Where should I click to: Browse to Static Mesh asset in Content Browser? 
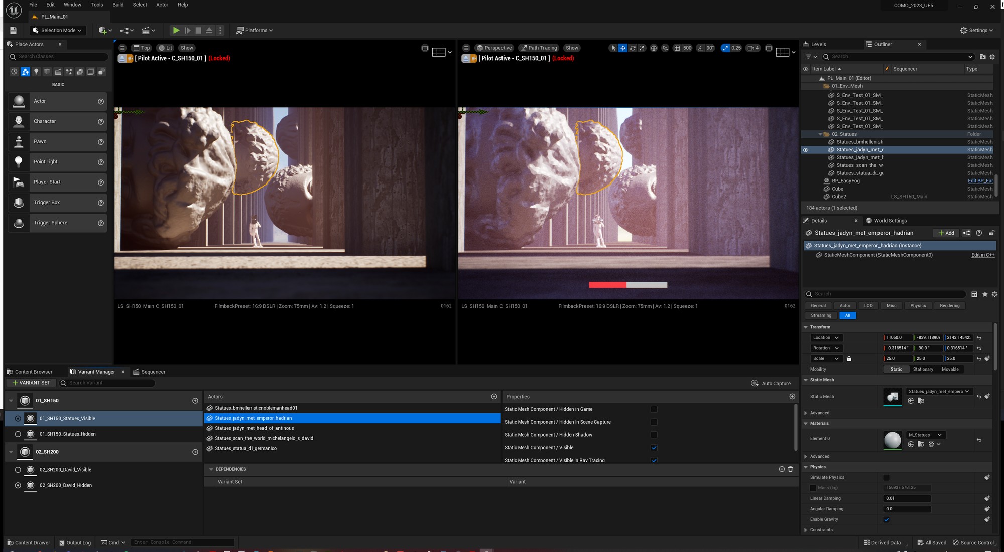tap(921, 401)
